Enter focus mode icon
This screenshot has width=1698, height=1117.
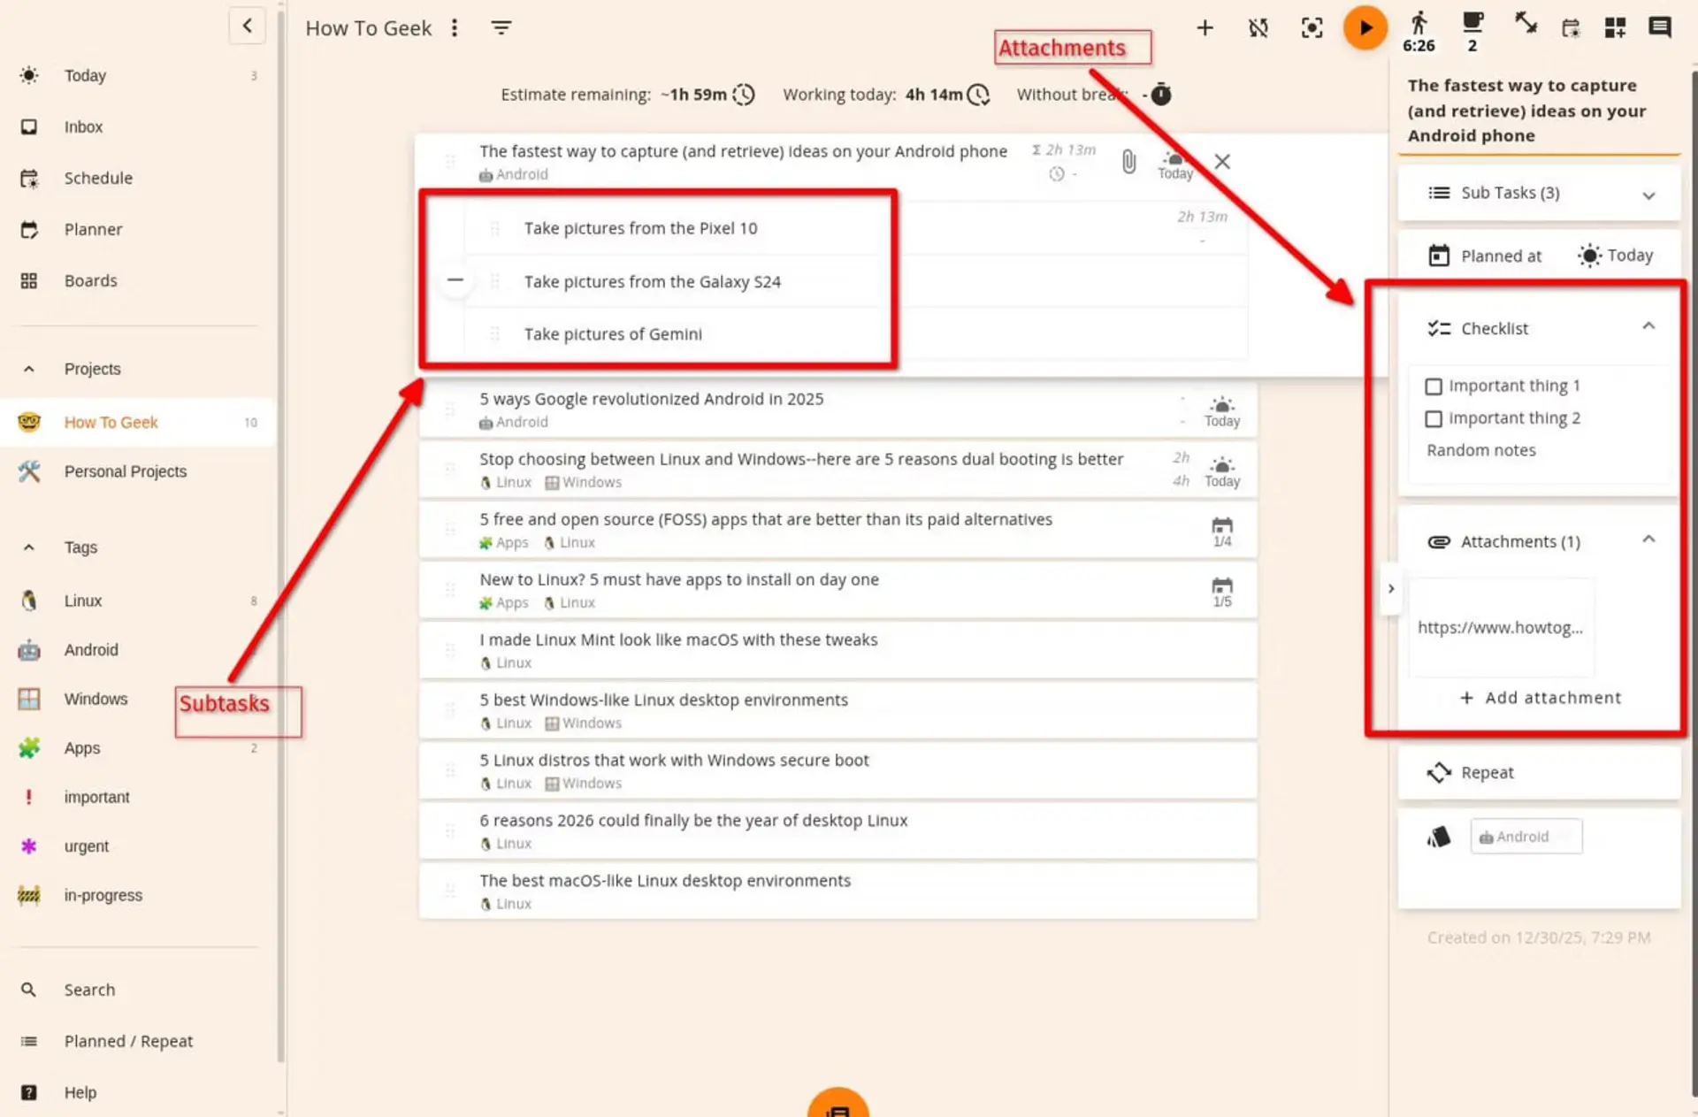(1312, 28)
